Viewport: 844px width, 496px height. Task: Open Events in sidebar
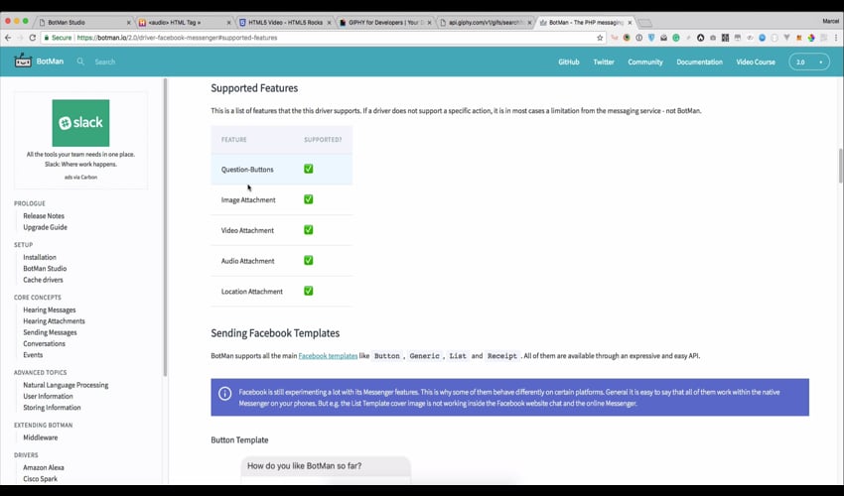(33, 355)
